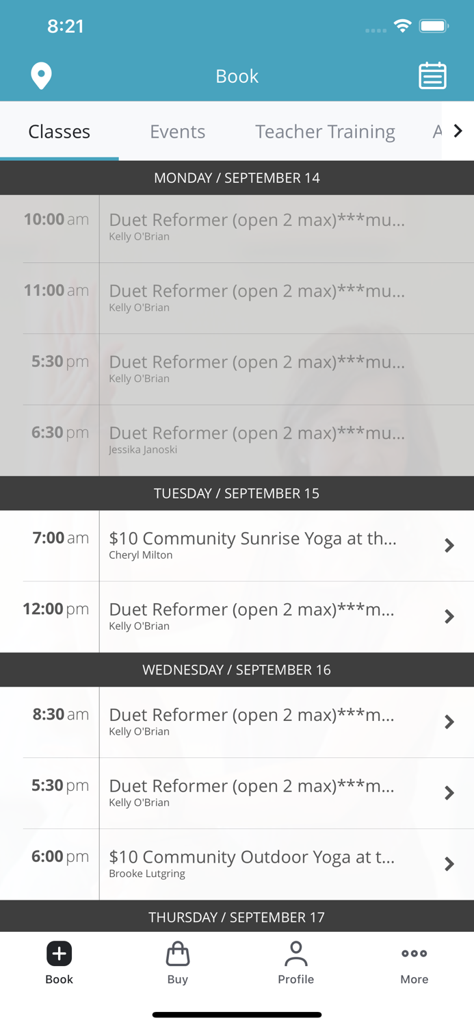The image size is (474, 1027).
Task: Open Wednesday 5:30 pm Duet Reformer class
Action: pyautogui.click(x=252, y=793)
